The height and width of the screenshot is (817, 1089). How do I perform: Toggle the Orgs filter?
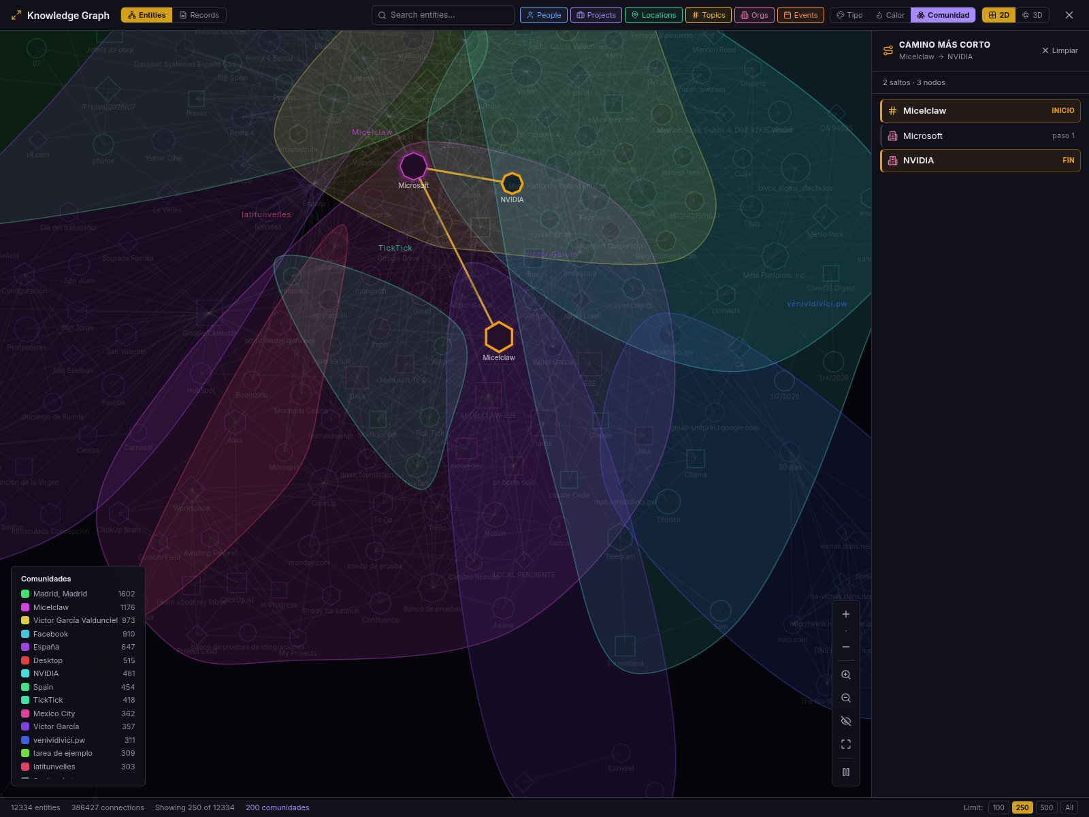click(x=754, y=15)
